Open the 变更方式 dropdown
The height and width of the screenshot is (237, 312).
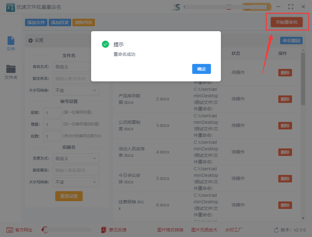pyautogui.click(x=76, y=158)
